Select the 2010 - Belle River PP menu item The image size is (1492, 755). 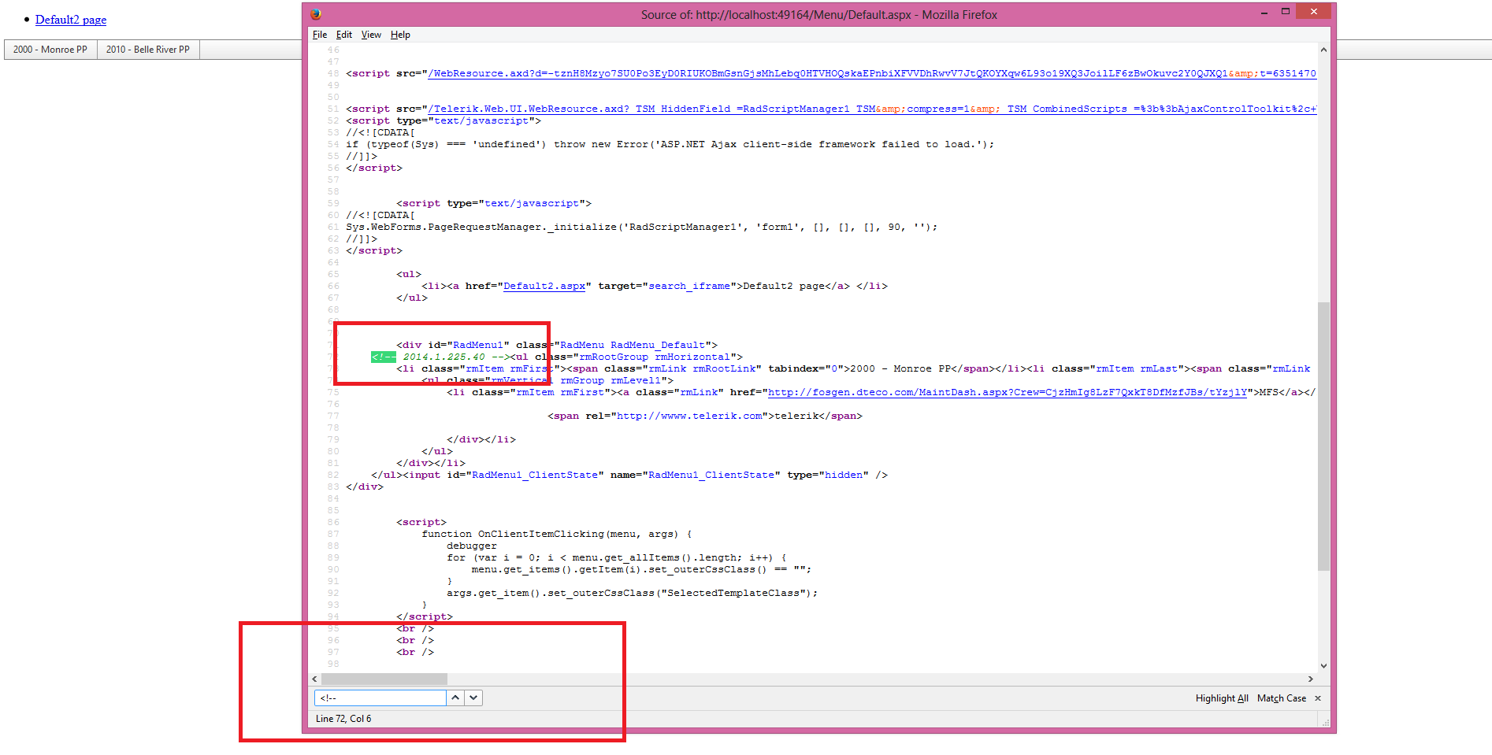click(x=148, y=50)
